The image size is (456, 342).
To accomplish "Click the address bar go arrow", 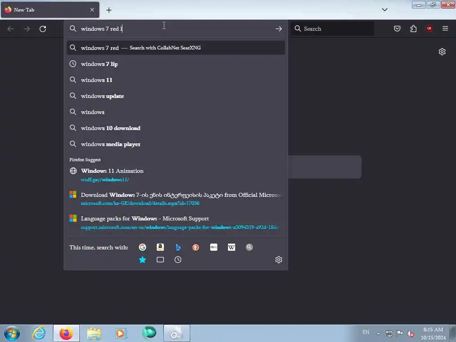I will [x=279, y=29].
